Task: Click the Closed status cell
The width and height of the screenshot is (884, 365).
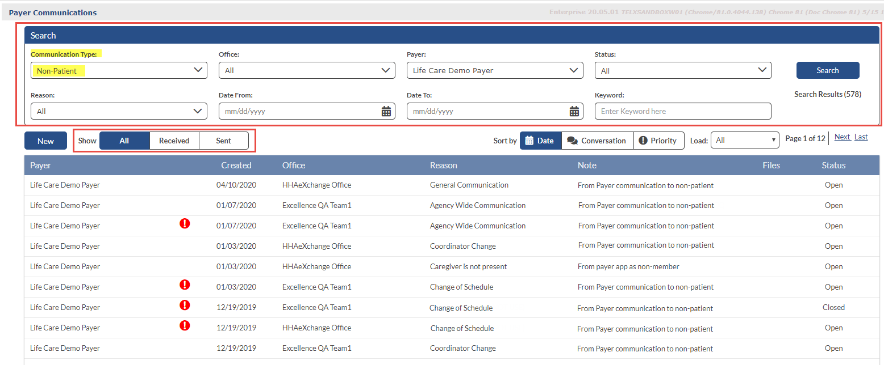Action: click(x=833, y=307)
